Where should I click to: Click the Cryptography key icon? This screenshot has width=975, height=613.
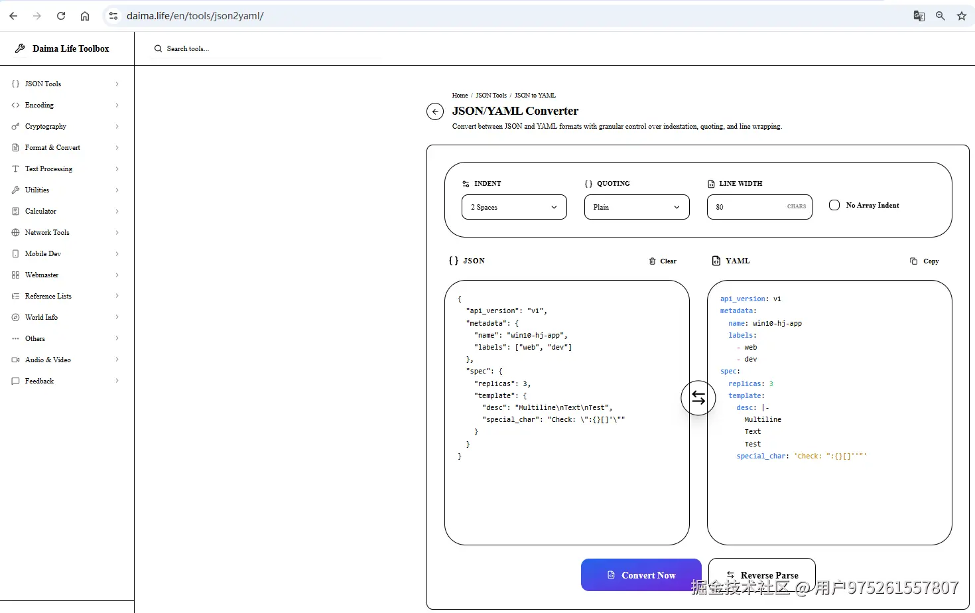pos(15,126)
